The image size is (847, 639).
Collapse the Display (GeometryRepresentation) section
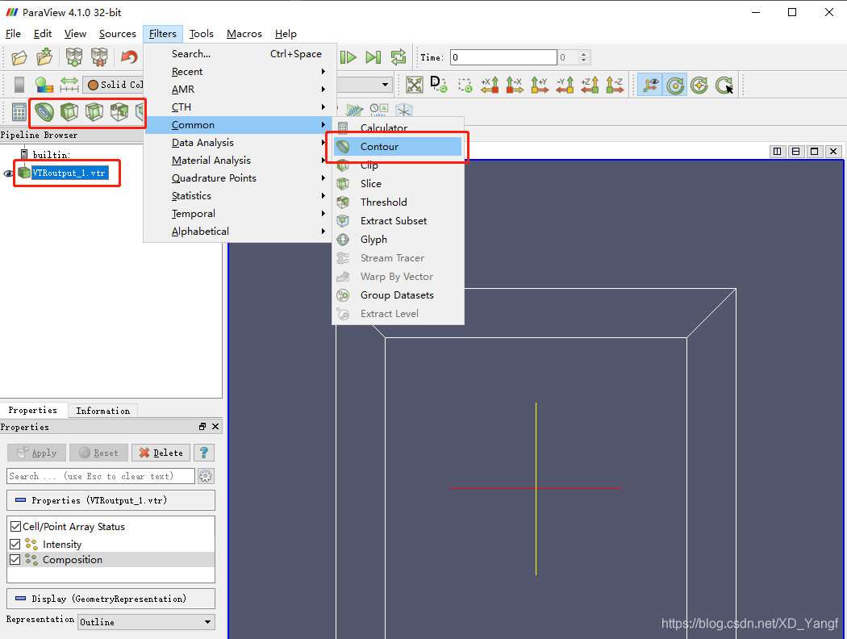(x=111, y=599)
